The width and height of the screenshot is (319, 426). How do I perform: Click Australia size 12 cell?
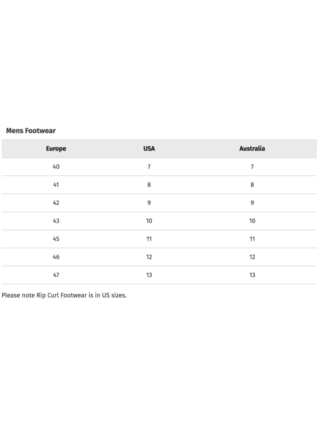pyautogui.click(x=252, y=257)
